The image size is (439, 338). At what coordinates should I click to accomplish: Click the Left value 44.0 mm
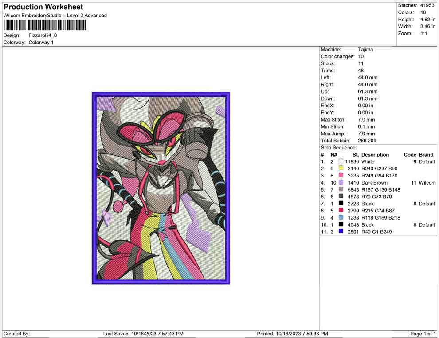click(368, 77)
